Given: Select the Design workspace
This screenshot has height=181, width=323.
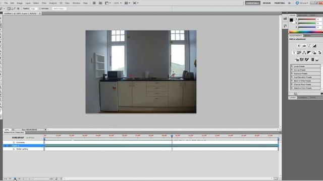Looking at the screenshot, I should pos(266,3).
